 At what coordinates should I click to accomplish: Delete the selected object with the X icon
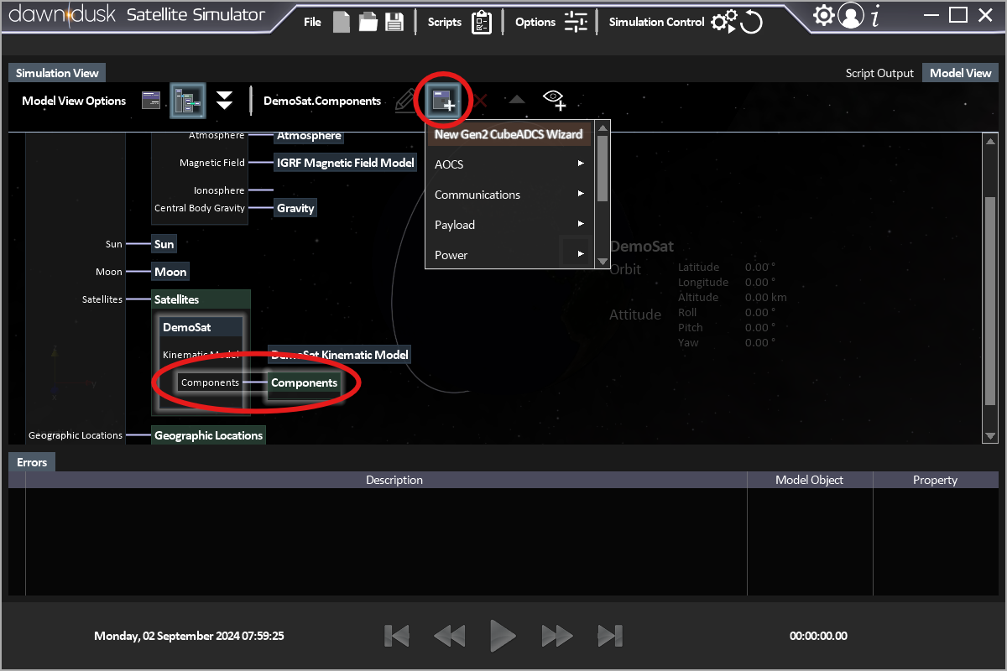[481, 101]
